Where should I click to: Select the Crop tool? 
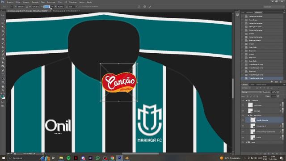point(3,31)
